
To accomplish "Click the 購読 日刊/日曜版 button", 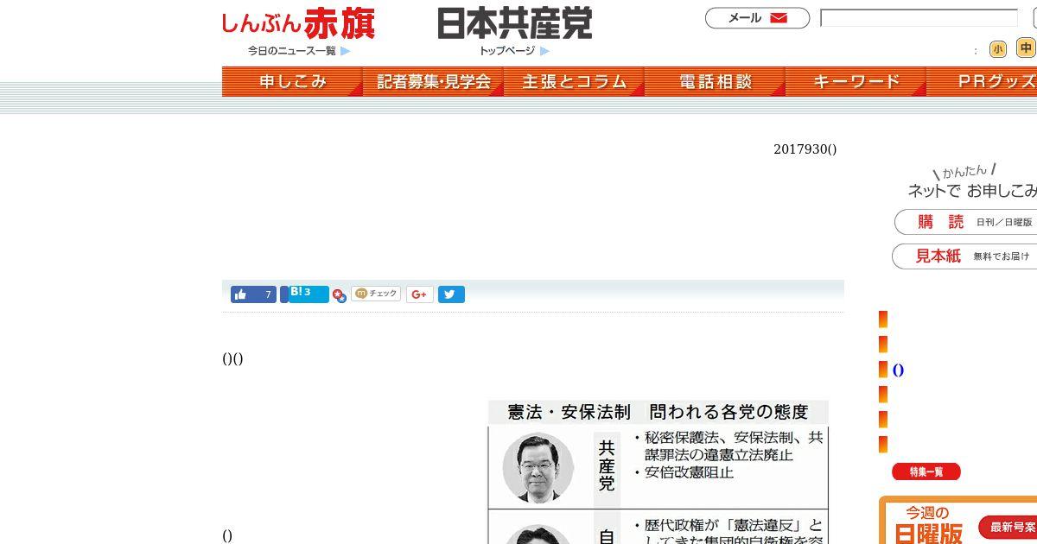I will 965,222.
